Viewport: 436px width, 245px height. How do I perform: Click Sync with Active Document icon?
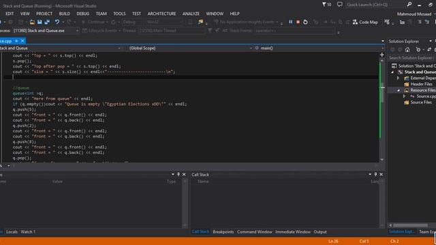click(x=429, y=50)
